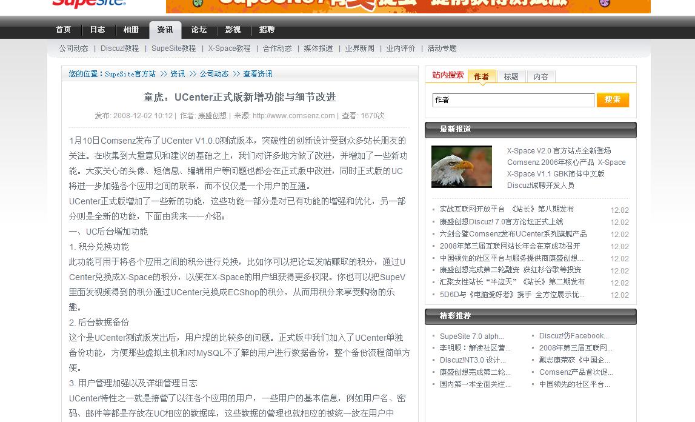Open 汇聚女性站长“半边天” 《站长》第二期发布 article

tap(512, 282)
